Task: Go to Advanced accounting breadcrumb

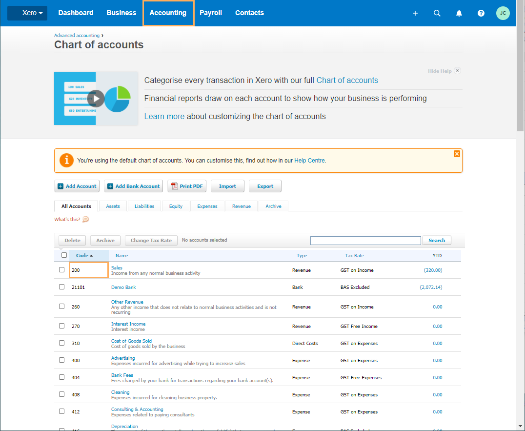Action: click(77, 36)
